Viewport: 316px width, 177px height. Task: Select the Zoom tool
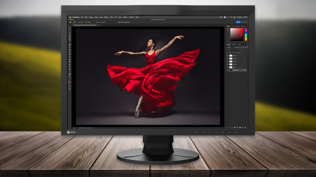70,76
